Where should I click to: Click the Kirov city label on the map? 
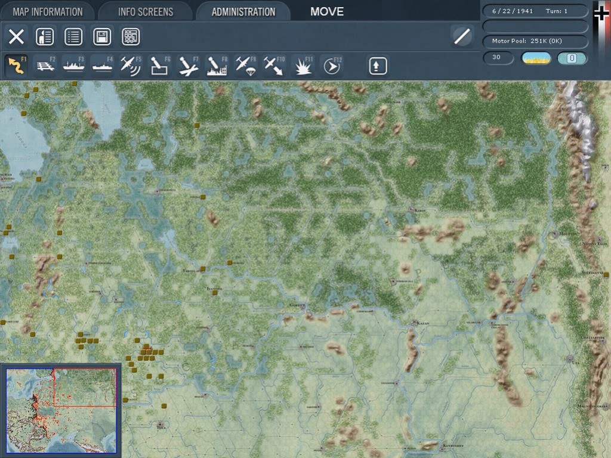click(x=420, y=211)
